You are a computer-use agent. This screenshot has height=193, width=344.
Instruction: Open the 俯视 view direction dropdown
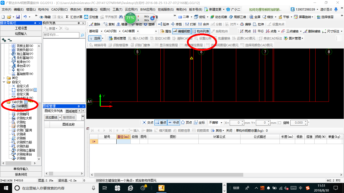tap(208, 17)
